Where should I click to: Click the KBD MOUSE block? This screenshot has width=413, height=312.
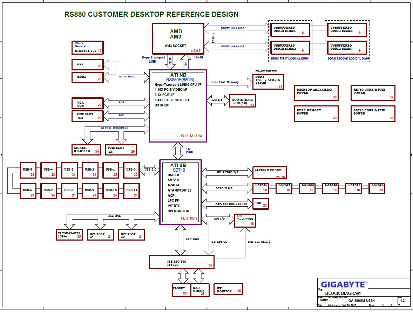[200, 290]
